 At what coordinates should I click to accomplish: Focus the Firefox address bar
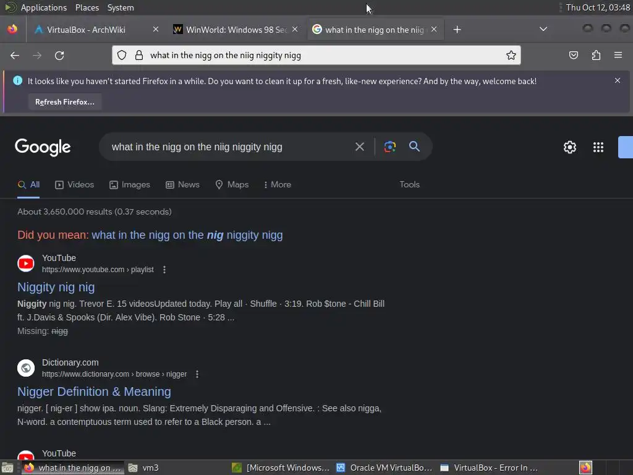click(x=316, y=55)
